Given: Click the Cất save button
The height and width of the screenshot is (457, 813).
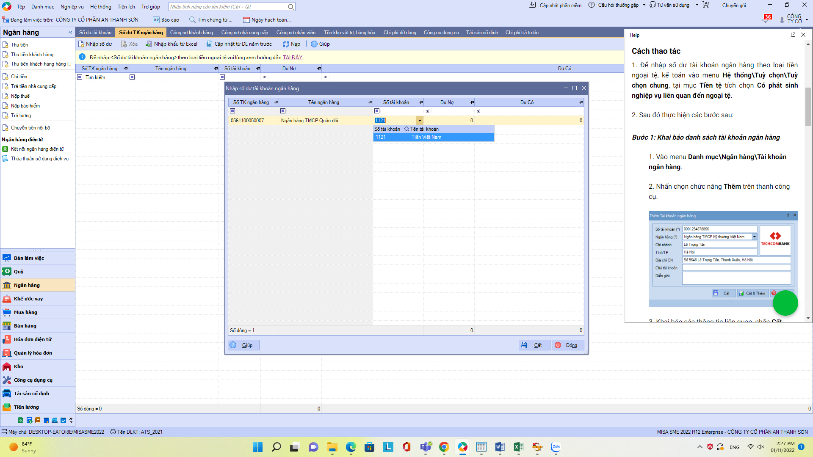Looking at the screenshot, I should click(x=534, y=345).
